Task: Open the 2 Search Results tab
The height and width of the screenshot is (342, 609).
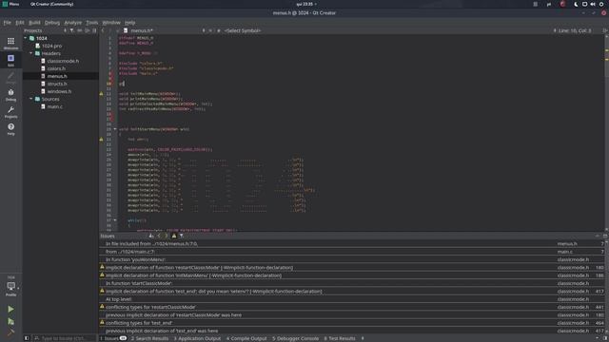Action: point(149,338)
